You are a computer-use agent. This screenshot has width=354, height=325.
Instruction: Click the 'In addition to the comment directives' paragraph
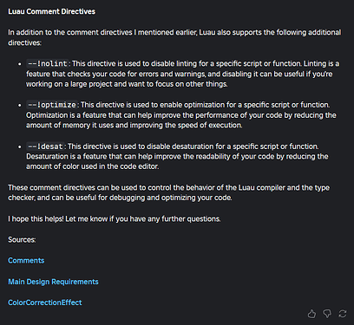tap(174, 37)
